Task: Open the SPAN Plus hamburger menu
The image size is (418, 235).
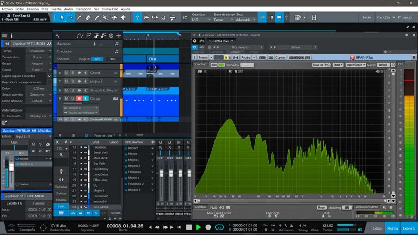Action: [414, 57]
